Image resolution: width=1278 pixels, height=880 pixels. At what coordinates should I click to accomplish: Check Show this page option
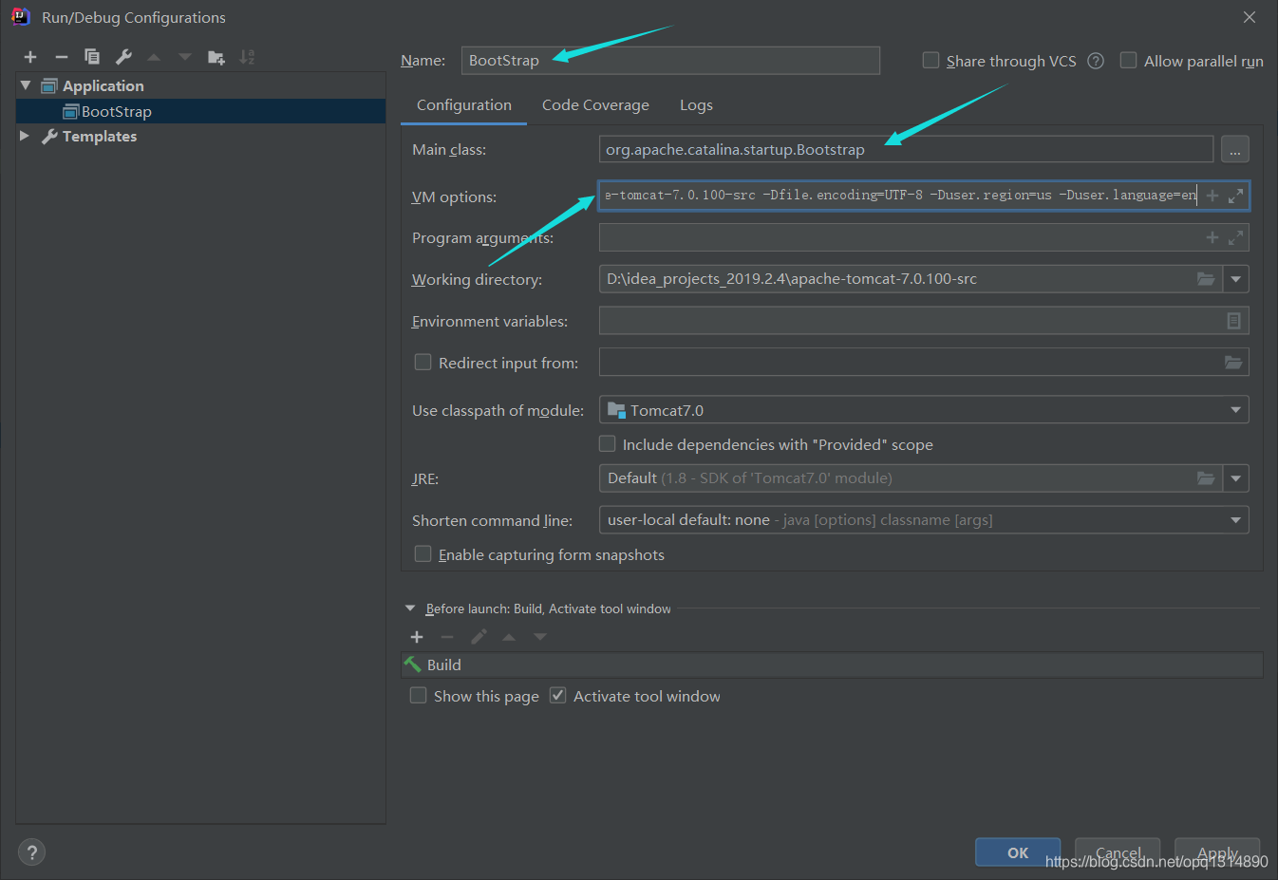point(418,695)
